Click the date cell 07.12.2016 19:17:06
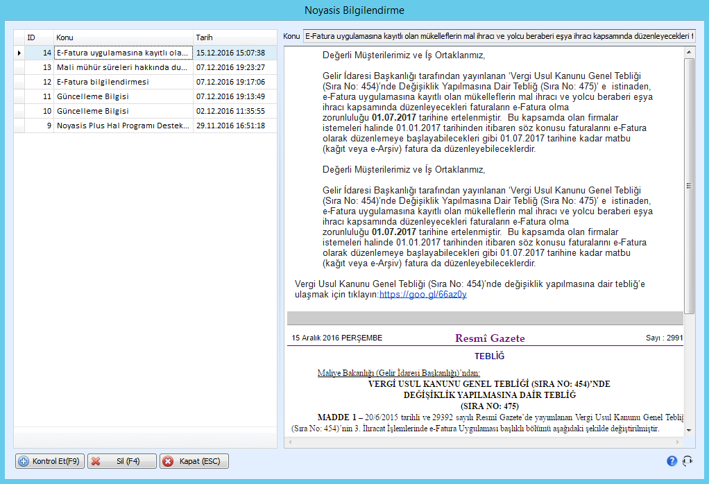Screen dimensions: 709x484 [x=234, y=82]
